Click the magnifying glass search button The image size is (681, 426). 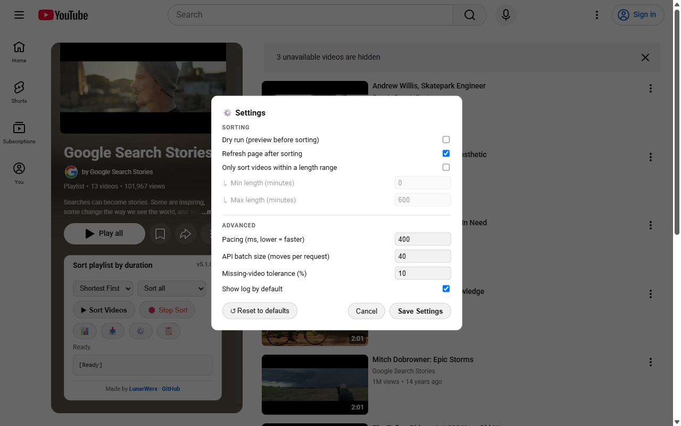[x=470, y=15]
